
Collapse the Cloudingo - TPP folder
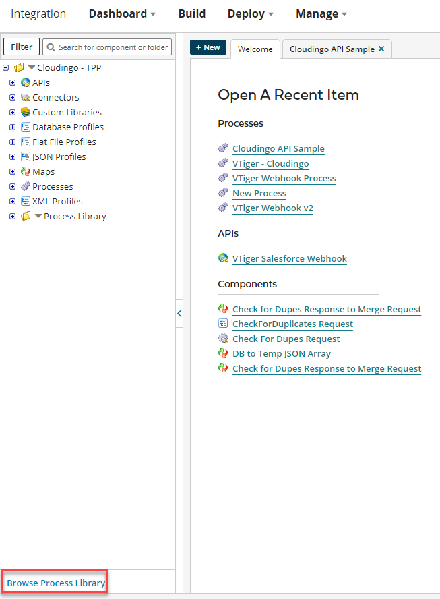[5, 67]
